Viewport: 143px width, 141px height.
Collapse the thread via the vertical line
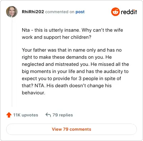click(x=12, y=62)
